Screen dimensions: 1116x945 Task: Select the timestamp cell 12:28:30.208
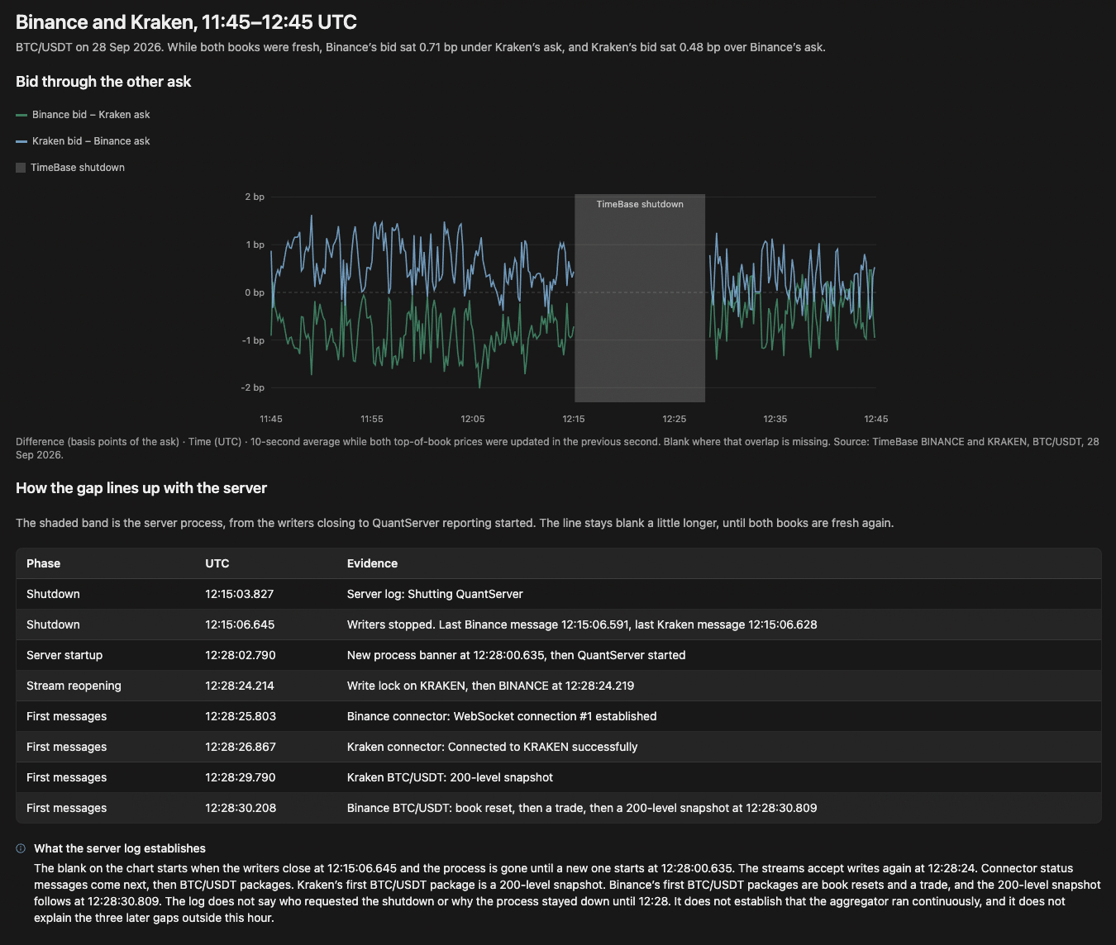(241, 808)
